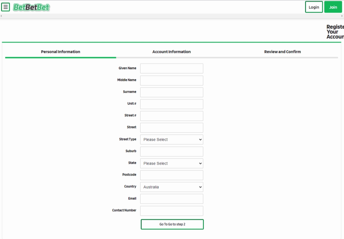Focus the Unit # input field
Viewport: 344px width, 239px height.
point(172,104)
